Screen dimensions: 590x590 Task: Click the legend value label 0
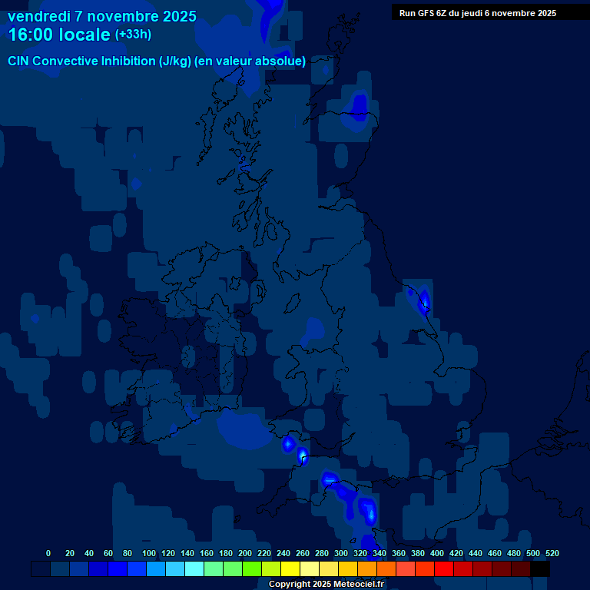48,553
